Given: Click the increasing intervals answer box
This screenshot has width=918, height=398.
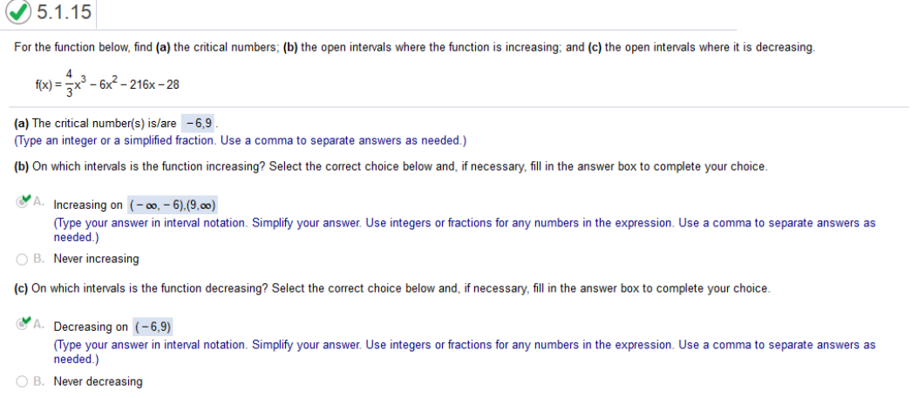Looking at the screenshot, I should (x=173, y=206).
